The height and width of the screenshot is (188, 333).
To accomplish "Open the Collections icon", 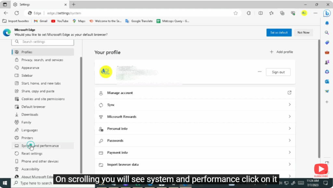I will (282, 13).
